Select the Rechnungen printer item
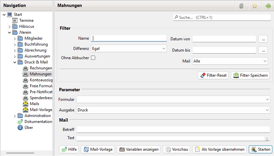 [40, 68]
